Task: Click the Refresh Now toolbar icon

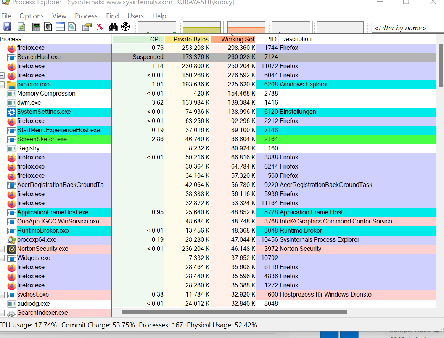Action: (21, 27)
